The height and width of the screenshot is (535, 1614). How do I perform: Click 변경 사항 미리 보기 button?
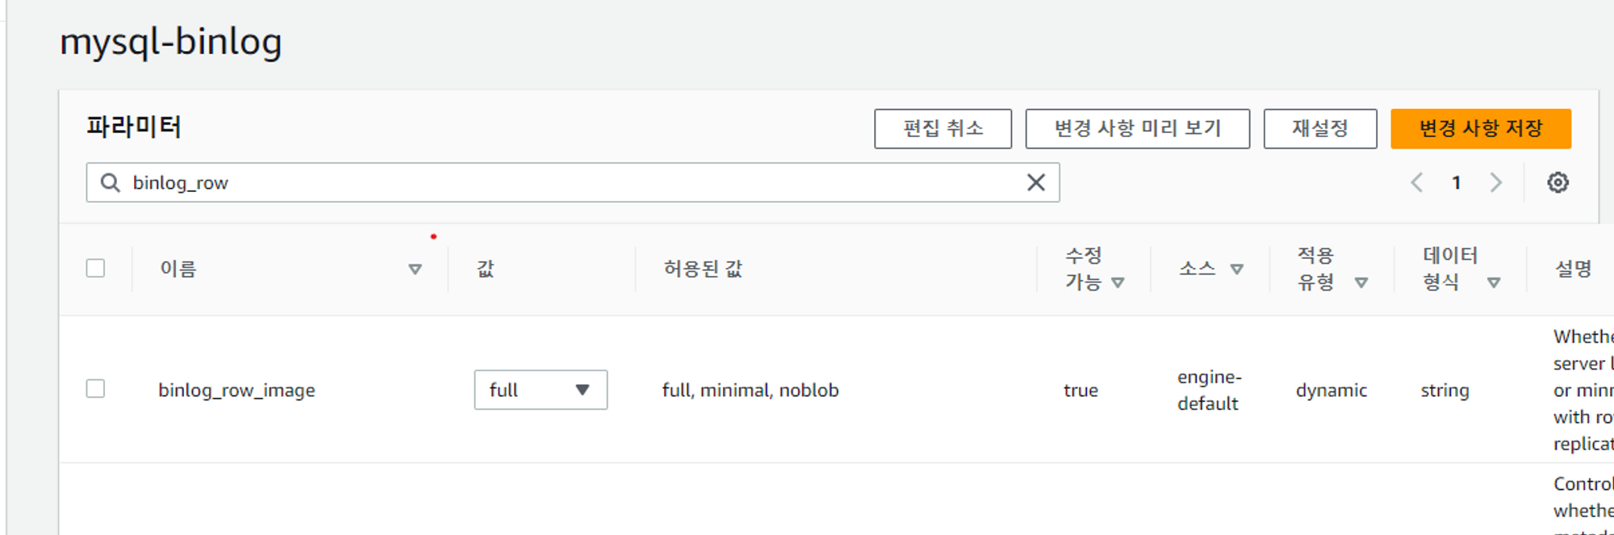[1138, 128]
